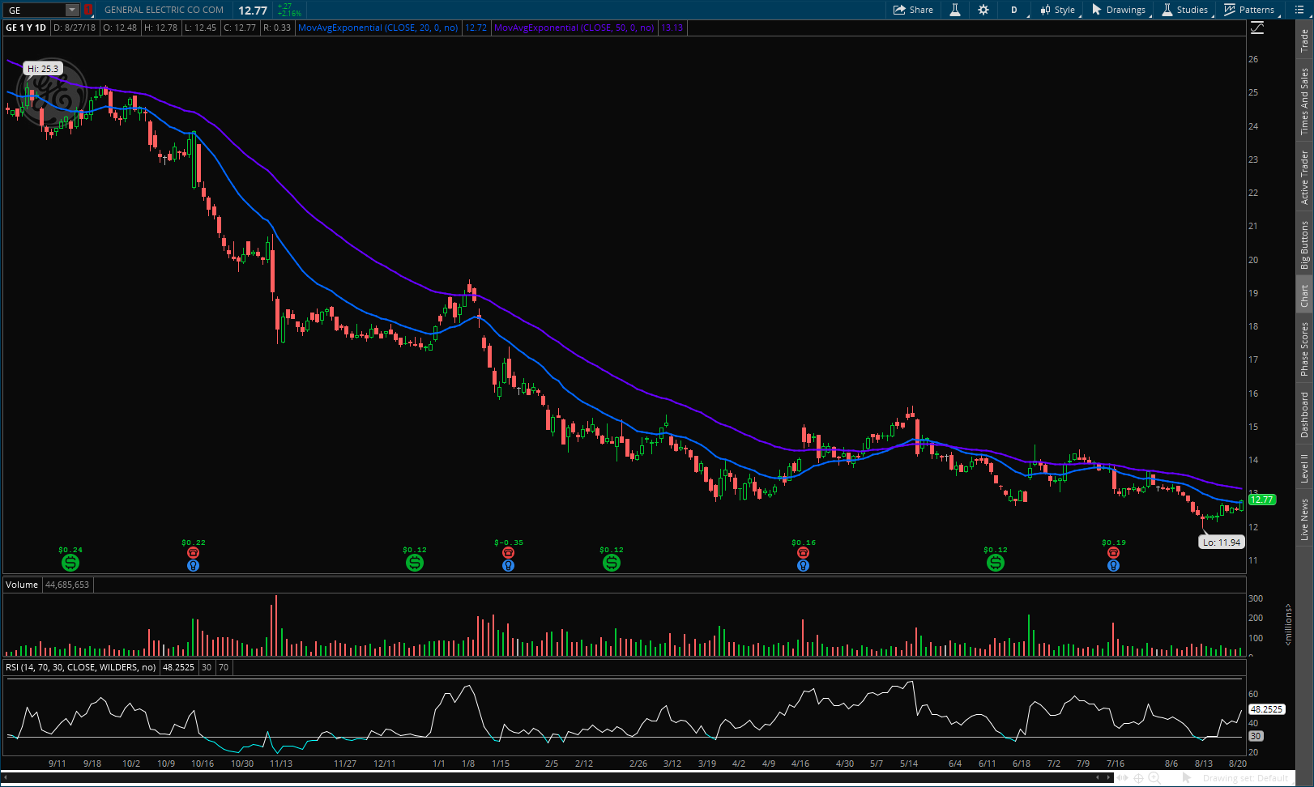Click the pointer cursor icon at bottom

pyautogui.click(x=1187, y=778)
